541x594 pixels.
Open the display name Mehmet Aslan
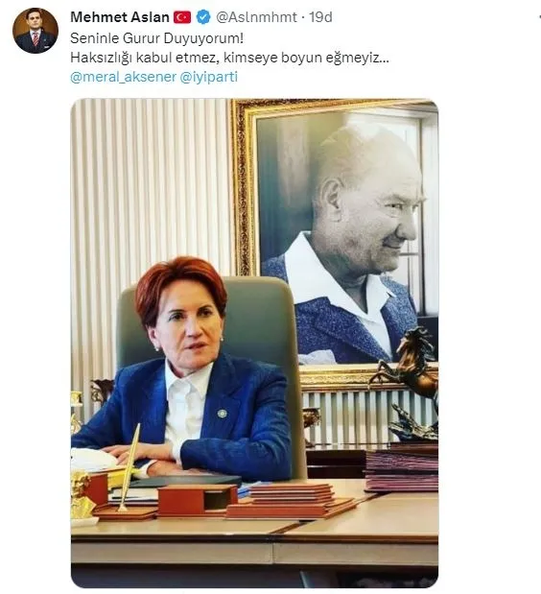pos(120,17)
